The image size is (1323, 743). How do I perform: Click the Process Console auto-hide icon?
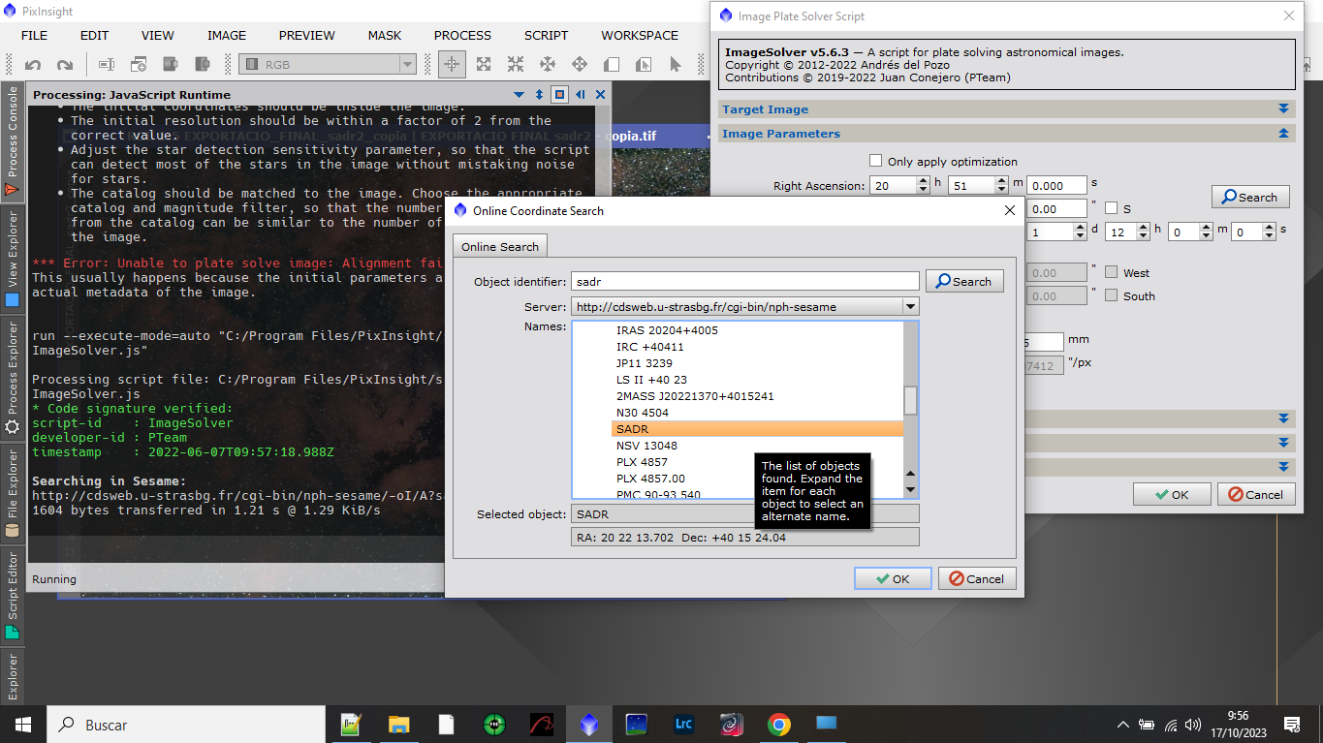coord(580,95)
